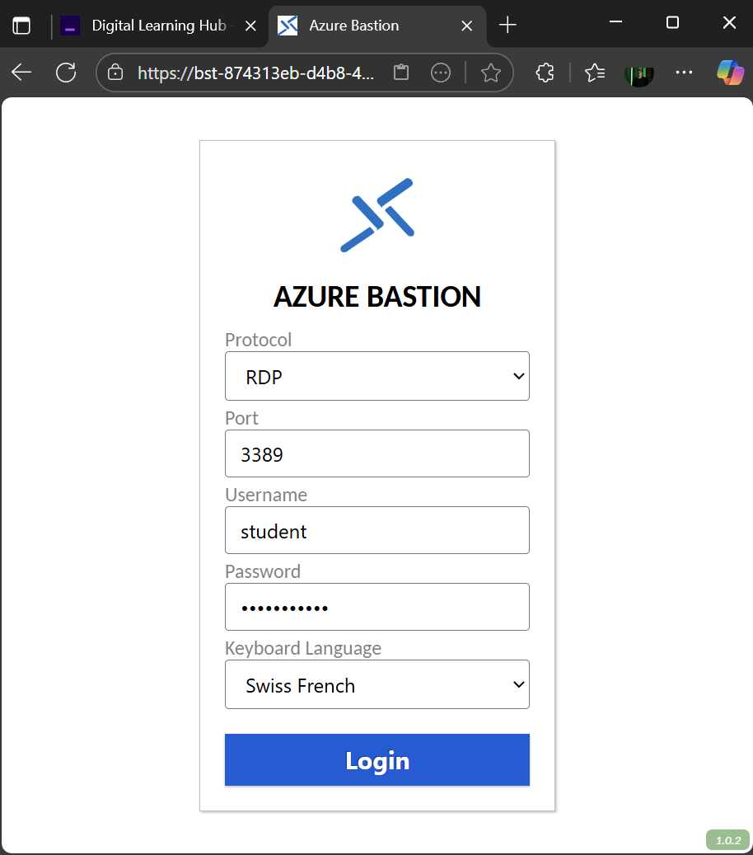This screenshot has width=753, height=855.
Task: Click the clipboard icon in address bar
Action: click(x=401, y=73)
